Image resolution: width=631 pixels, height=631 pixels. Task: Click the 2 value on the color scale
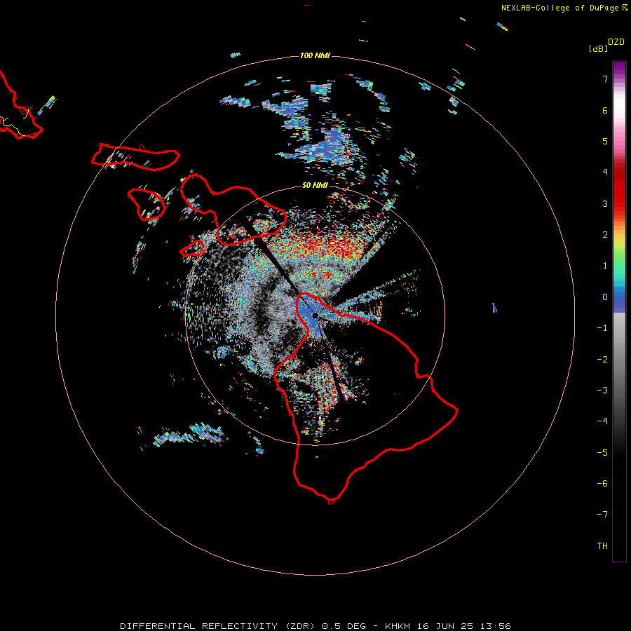[x=605, y=235]
